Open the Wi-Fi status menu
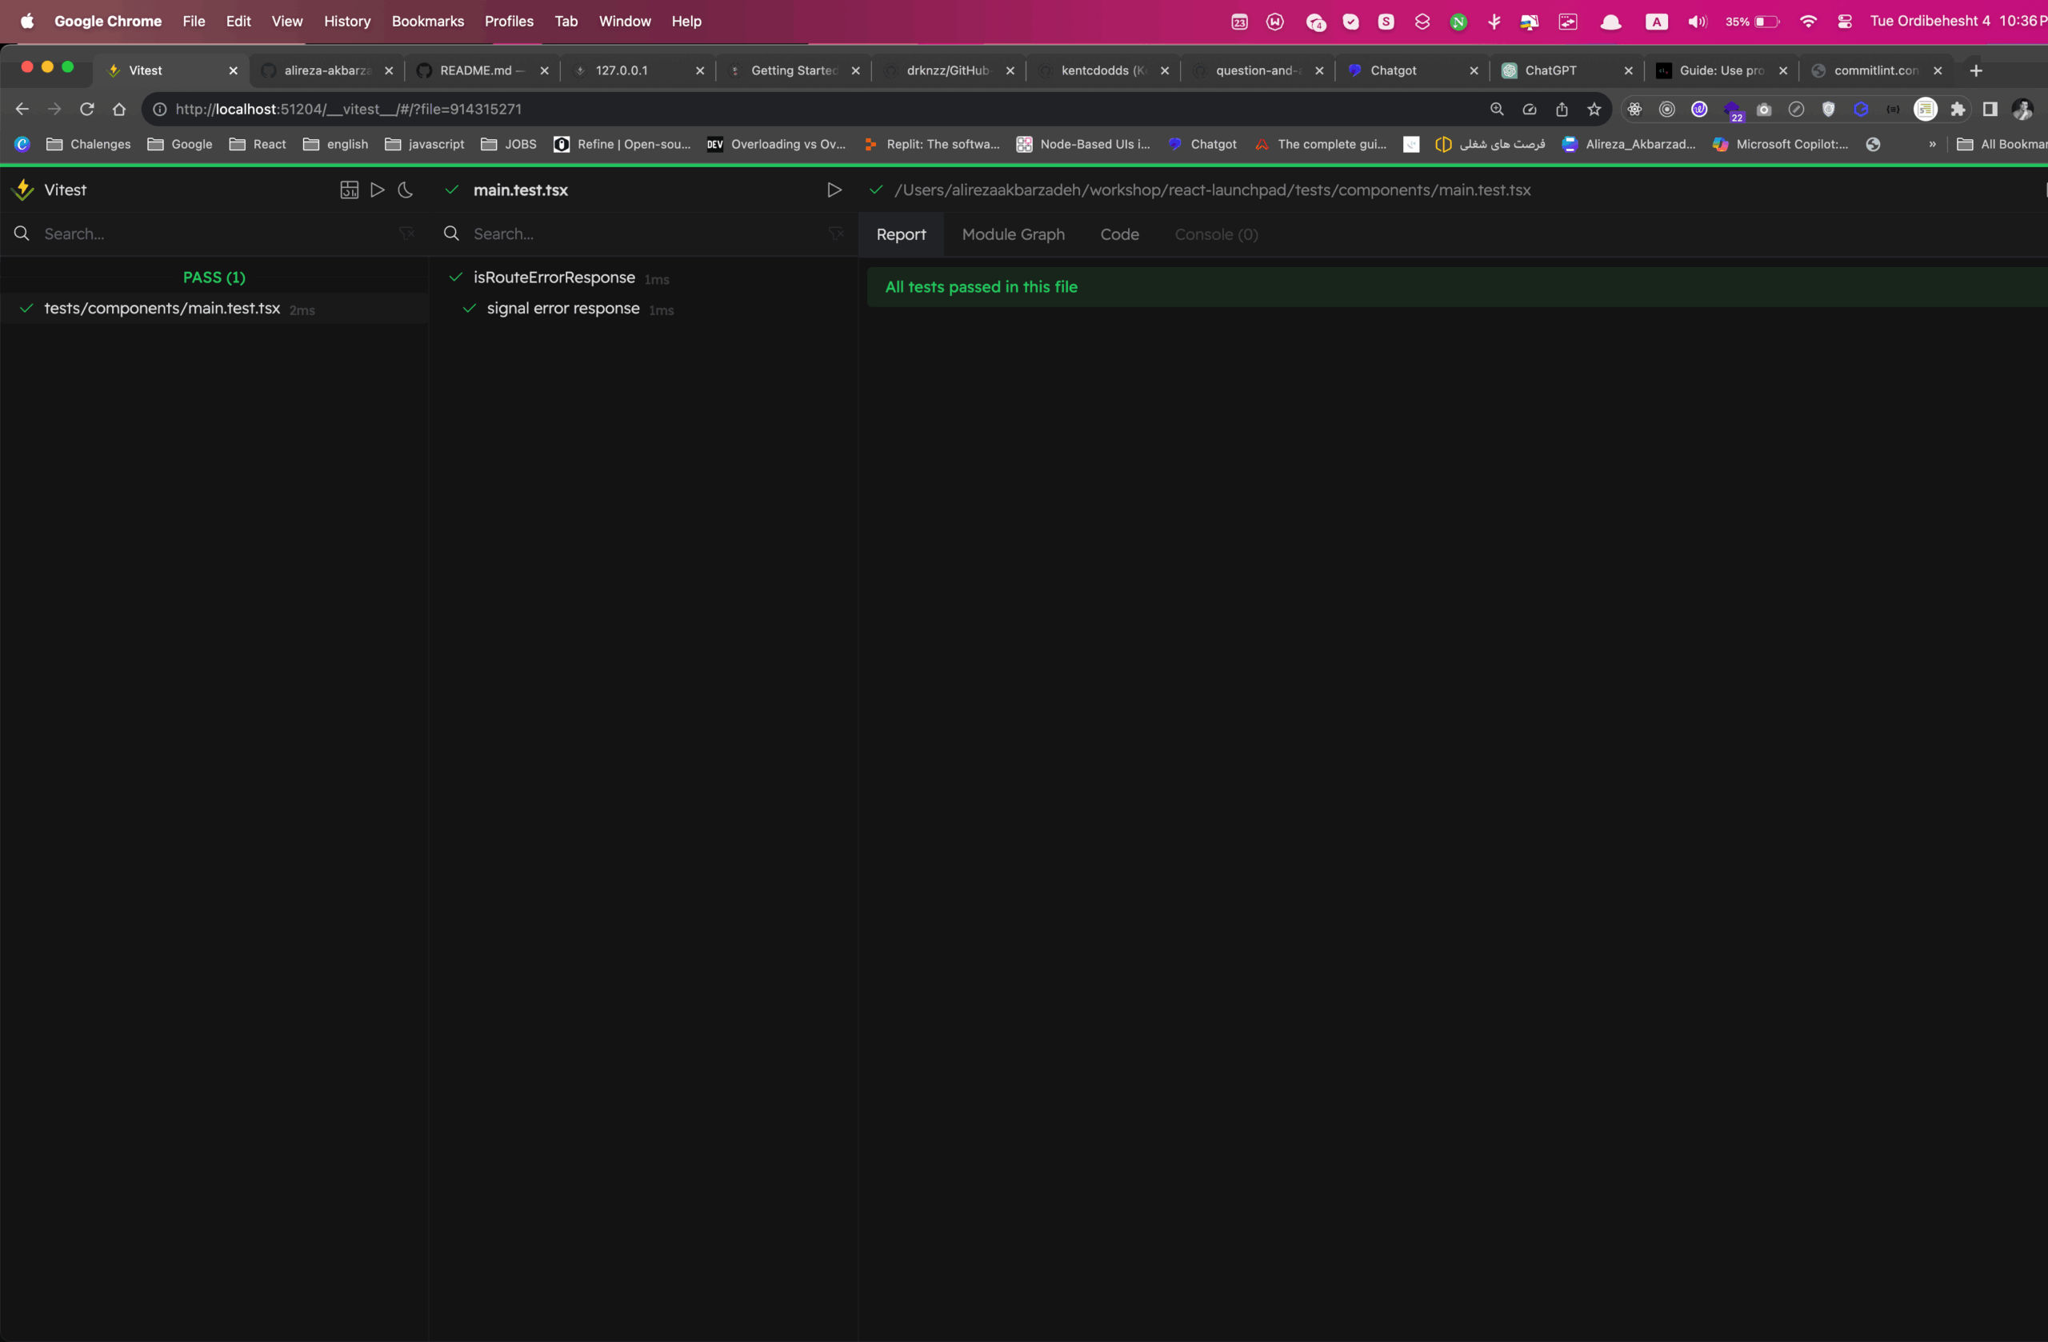 click(x=1808, y=22)
